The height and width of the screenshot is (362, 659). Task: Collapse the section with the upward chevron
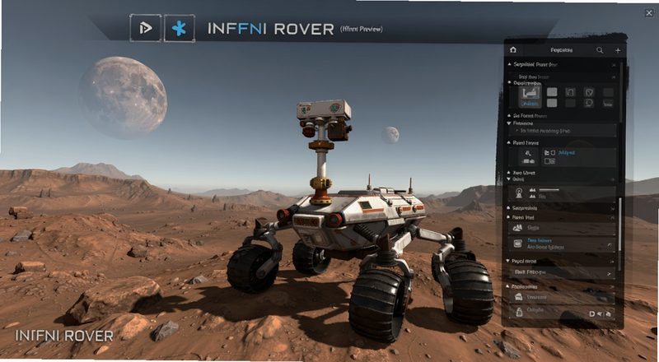click(612, 217)
